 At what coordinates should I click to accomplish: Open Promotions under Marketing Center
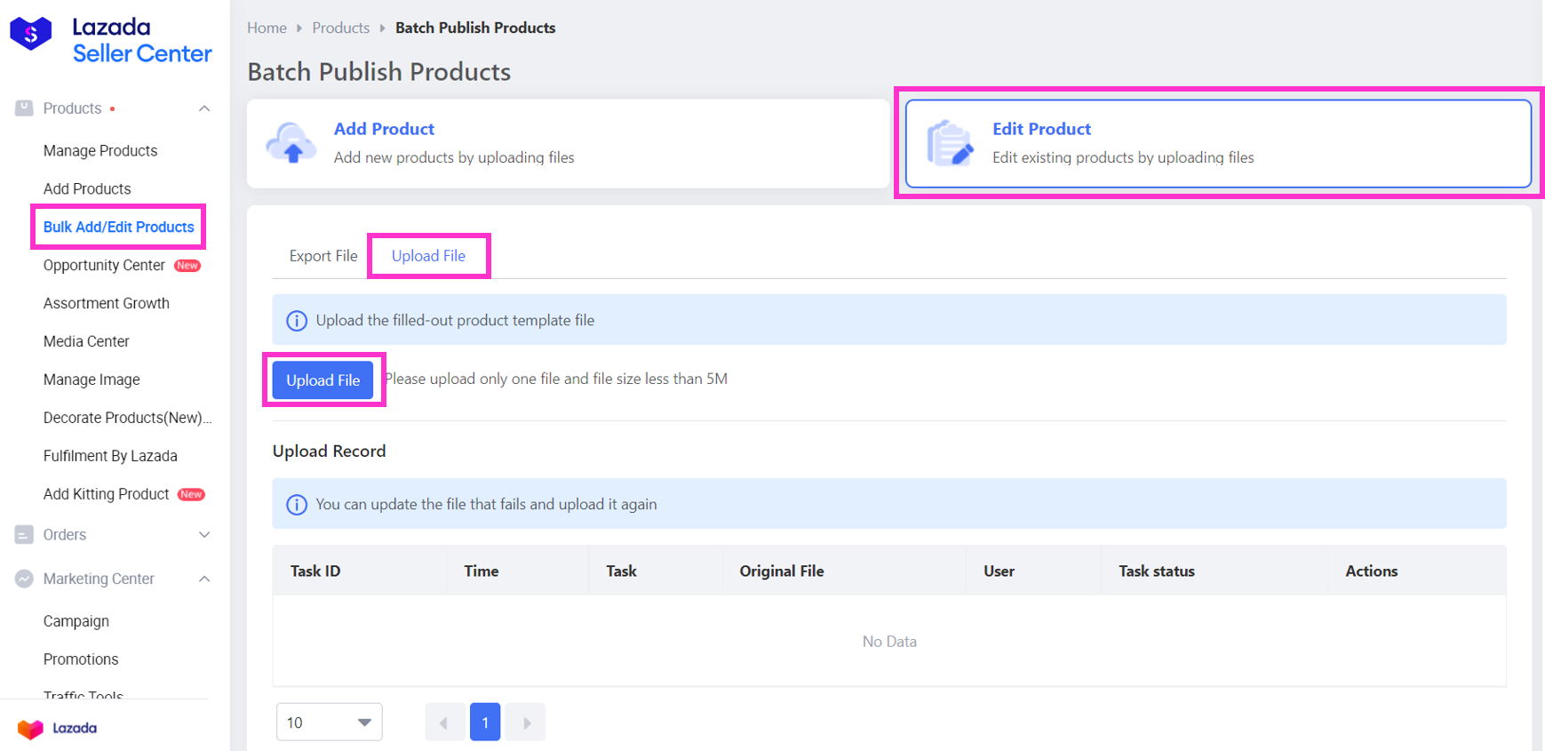tap(81, 659)
